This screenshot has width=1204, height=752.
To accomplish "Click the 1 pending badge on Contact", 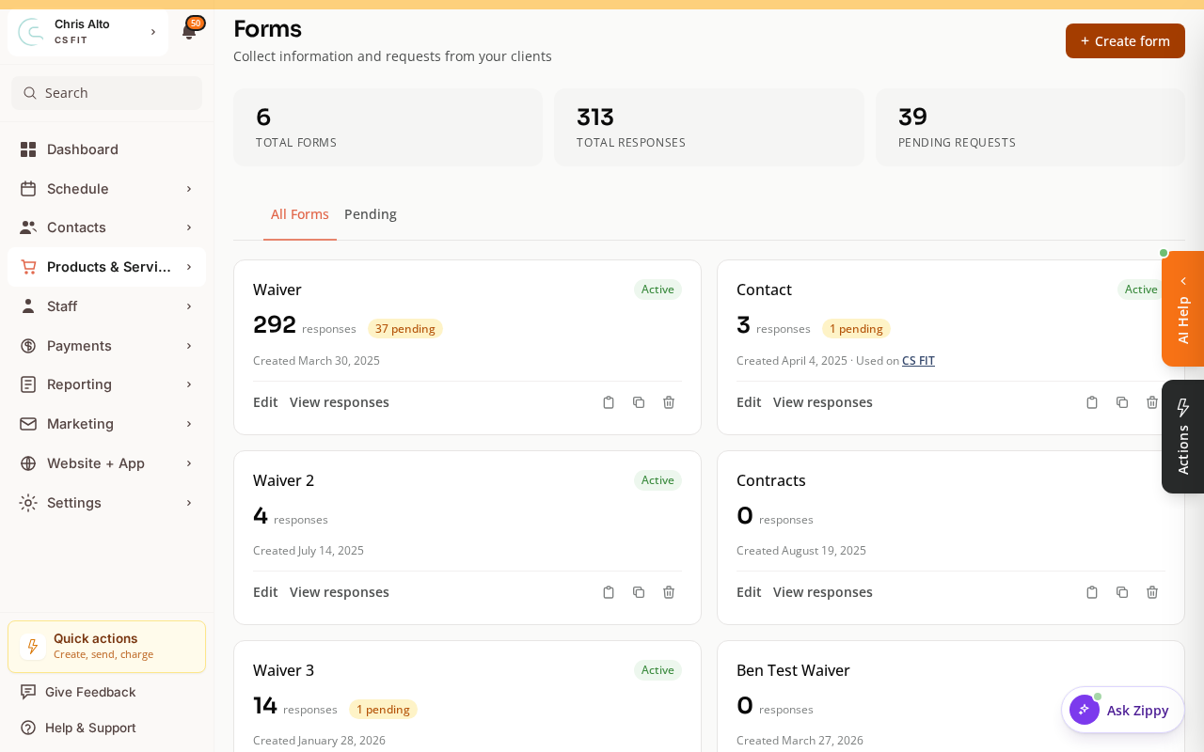I will click(856, 329).
